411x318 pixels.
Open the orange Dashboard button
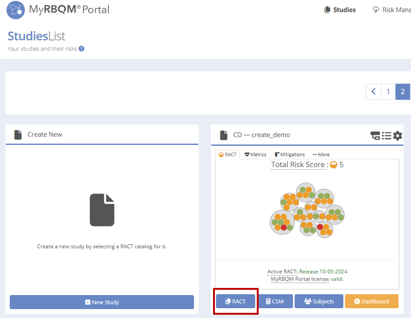[371, 301]
